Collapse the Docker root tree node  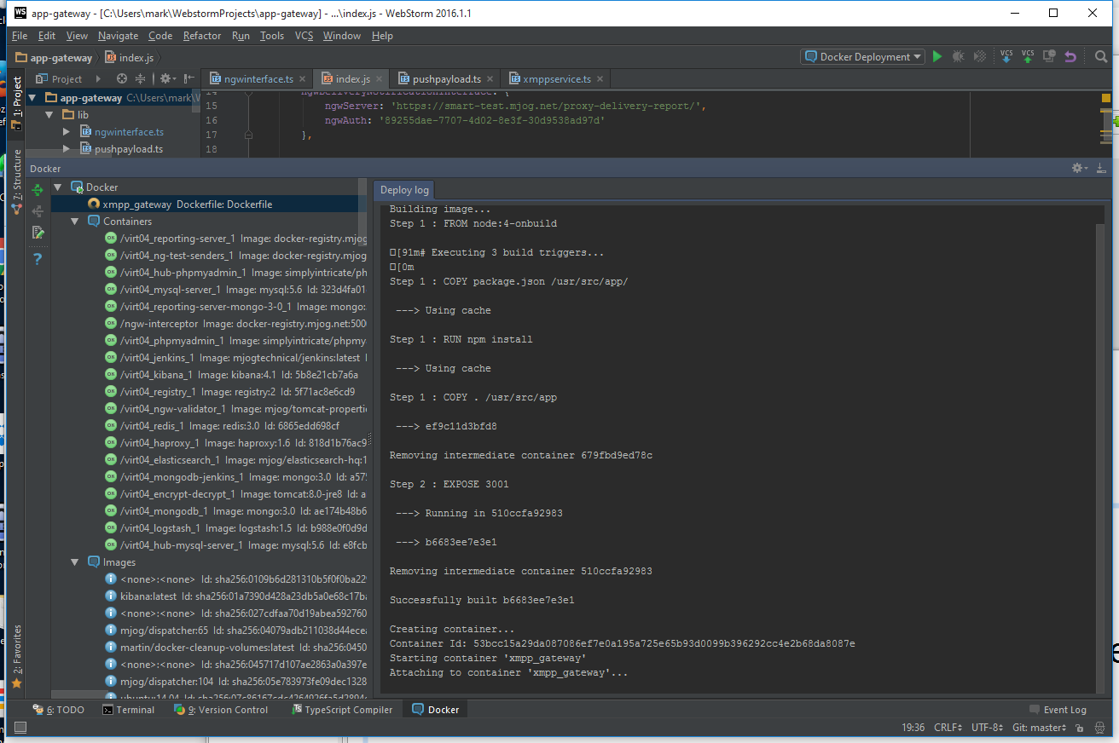coord(58,187)
